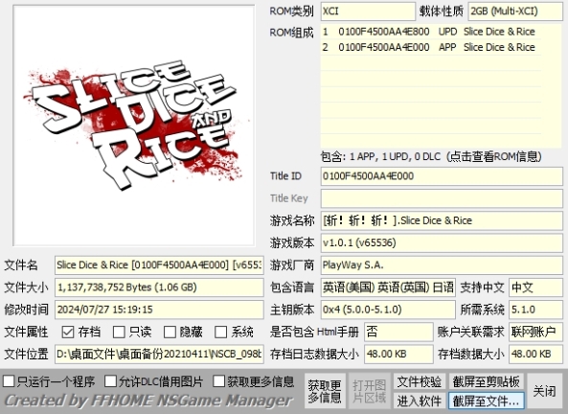Image resolution: width=568 pixels, height=414 pixels.
Task: Click the Slice Dice and Rice cover image
Action: point(134,126)
